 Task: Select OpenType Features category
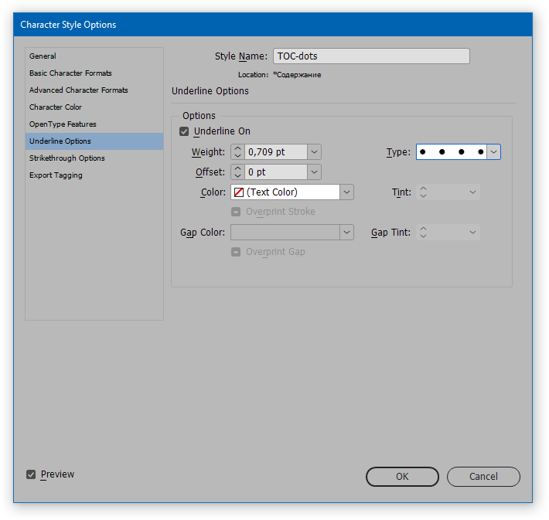94,124
